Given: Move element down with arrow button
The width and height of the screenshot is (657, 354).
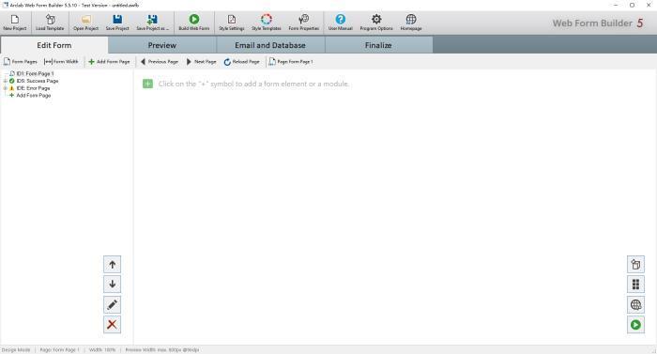Looking at the screenshot, I should pos(112,285).
